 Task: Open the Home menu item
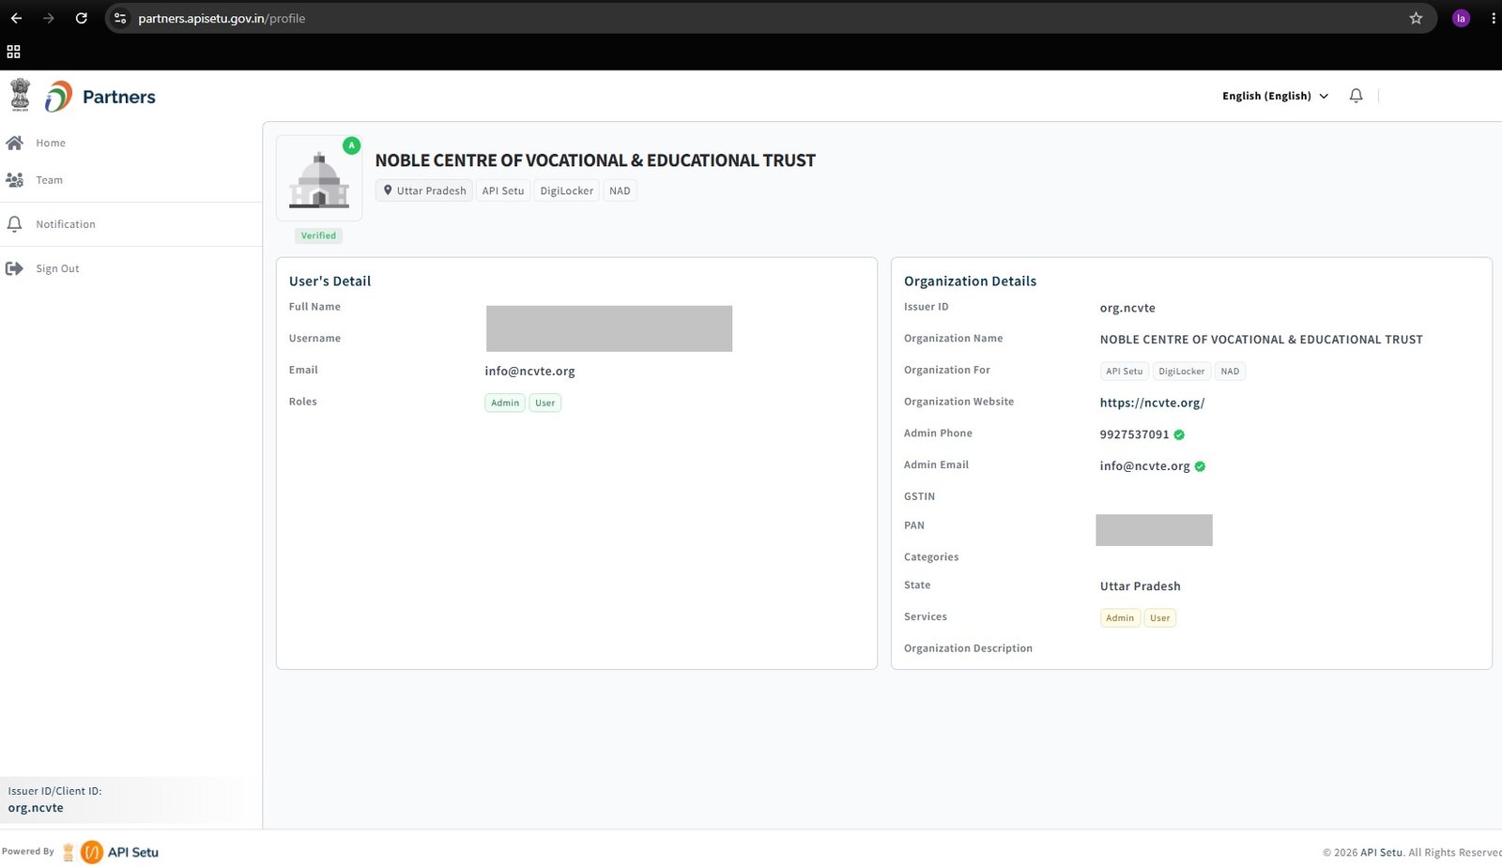[x=51, y=143]
